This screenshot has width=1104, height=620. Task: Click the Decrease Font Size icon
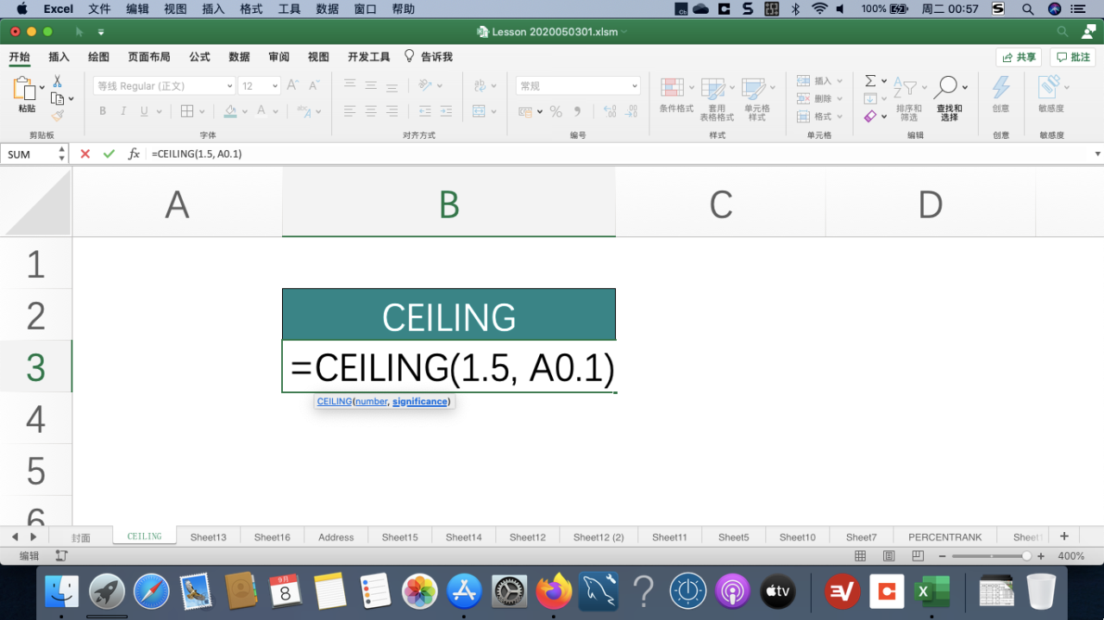click(x=316, y=85)
